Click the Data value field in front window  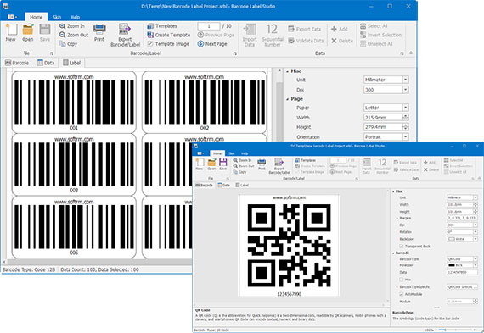[462, 272]
